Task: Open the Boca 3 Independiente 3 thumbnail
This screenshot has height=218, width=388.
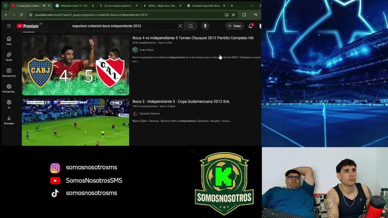Action: coord(75,122)
